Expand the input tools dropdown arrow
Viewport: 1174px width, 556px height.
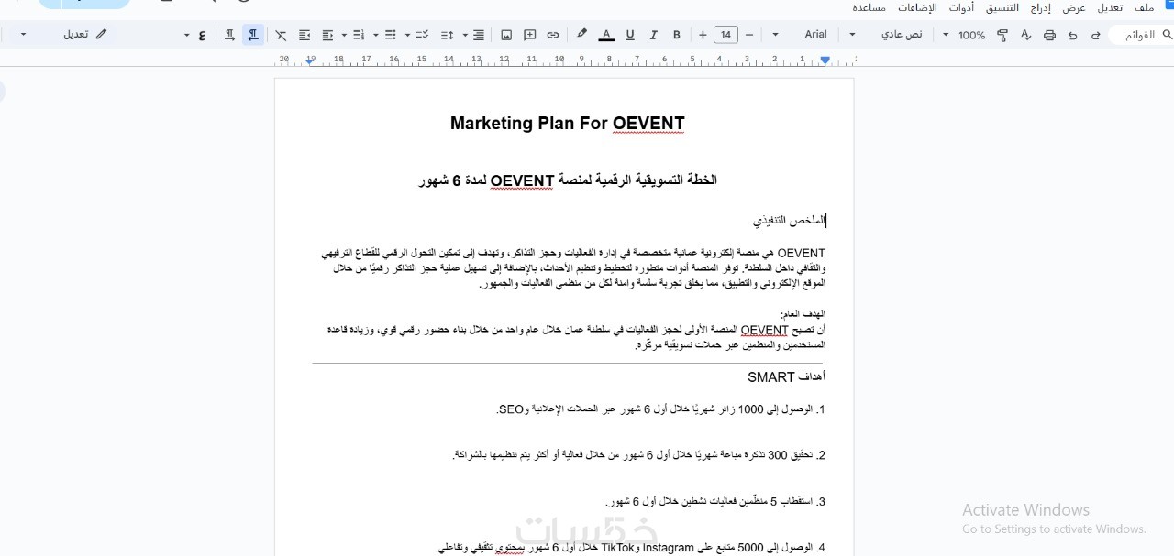(x=187, y=35)
